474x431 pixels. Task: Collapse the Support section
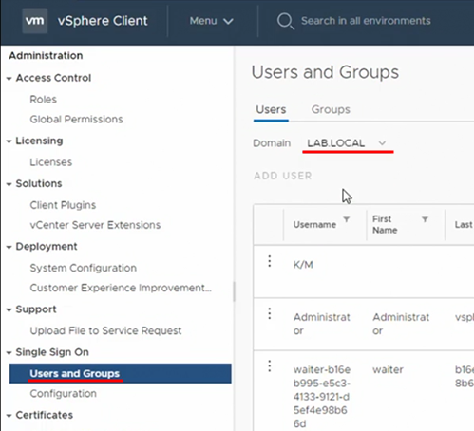point(9,309)
